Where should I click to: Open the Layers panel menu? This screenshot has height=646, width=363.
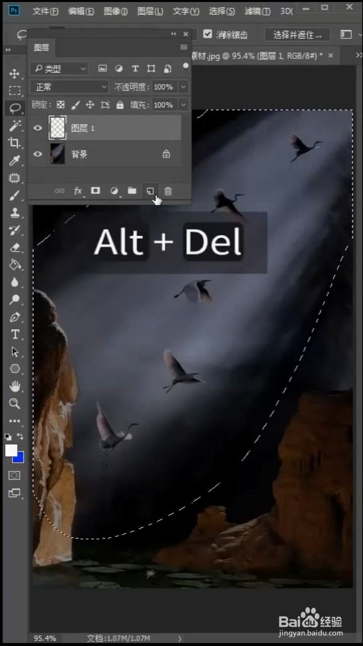184,47
